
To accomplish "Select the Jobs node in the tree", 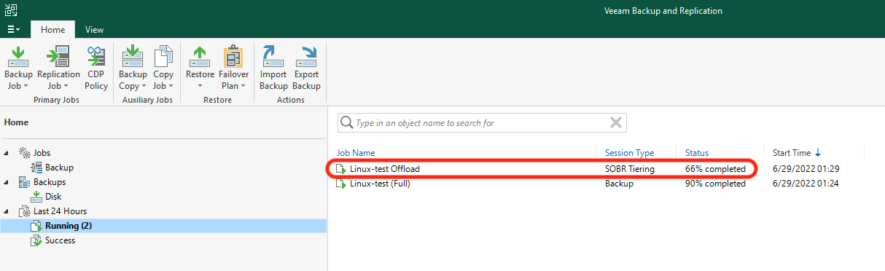I will click(x=42, y=153).
